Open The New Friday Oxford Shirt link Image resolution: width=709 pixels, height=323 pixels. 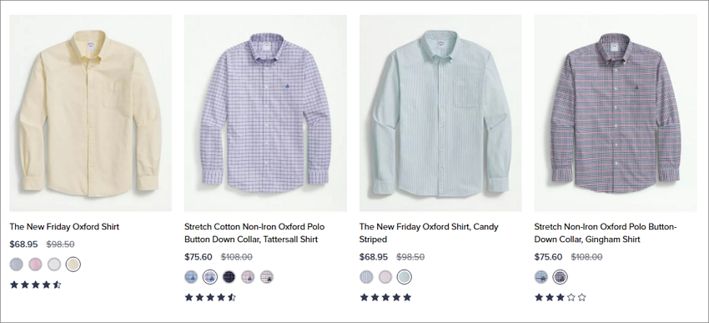[64, 227]
